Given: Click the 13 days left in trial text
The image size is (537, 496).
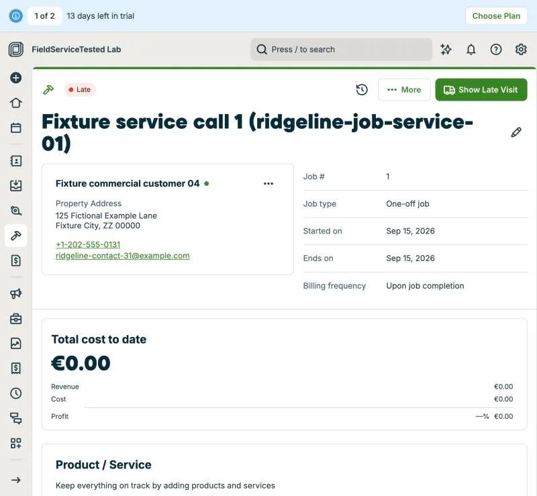Looking at the screenshot, I should 100,15.
